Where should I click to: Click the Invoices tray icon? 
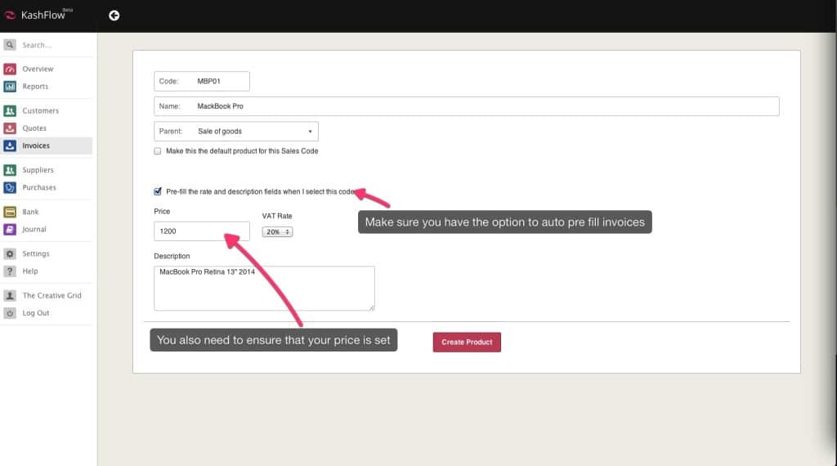pyautogui.click(x=10, y=146)
